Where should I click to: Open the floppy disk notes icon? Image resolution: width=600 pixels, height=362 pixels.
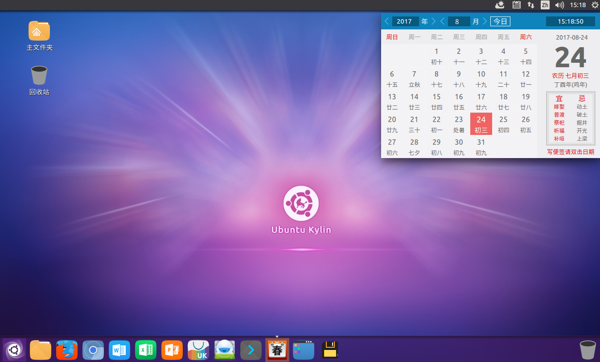point(330,350)
